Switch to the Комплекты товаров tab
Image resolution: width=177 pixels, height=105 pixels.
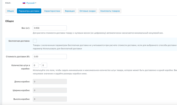click(110, 11)
